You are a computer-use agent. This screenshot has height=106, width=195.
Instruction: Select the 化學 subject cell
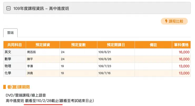[x=14, y=73]
